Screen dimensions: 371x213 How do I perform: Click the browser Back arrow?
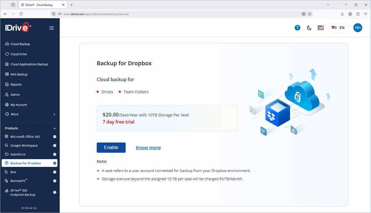pos(5,14)
